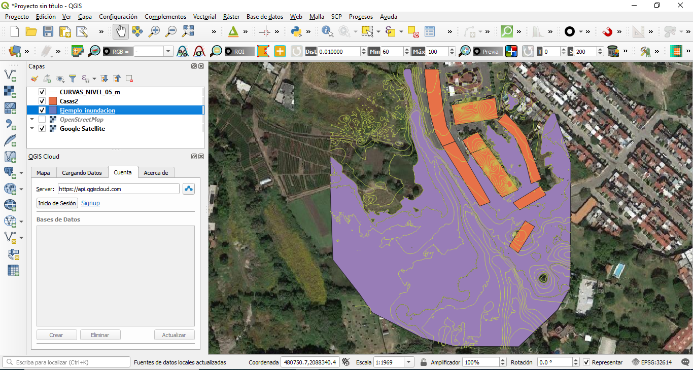
Task: Toggle the Representar render checkbox
Action: click(586, 362)
